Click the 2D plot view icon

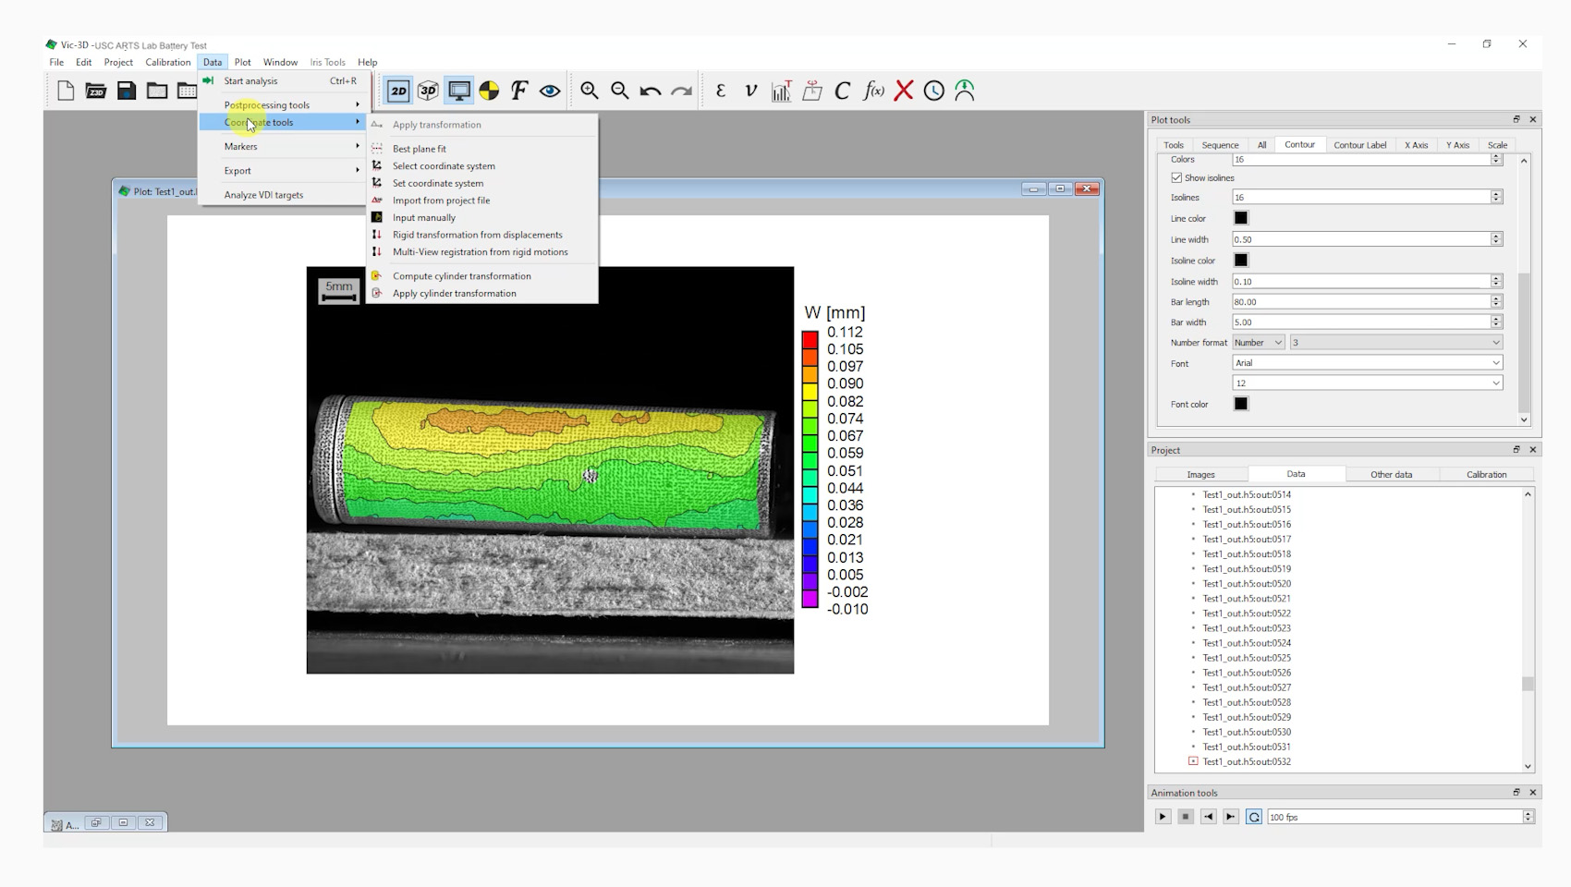398,91
